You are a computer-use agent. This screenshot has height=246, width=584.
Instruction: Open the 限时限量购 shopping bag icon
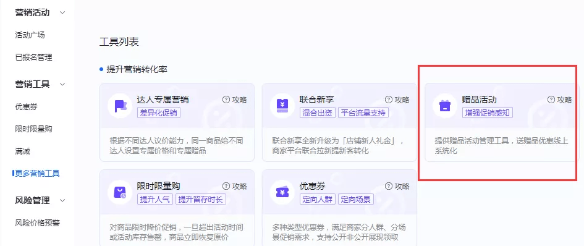pos(119,192)
